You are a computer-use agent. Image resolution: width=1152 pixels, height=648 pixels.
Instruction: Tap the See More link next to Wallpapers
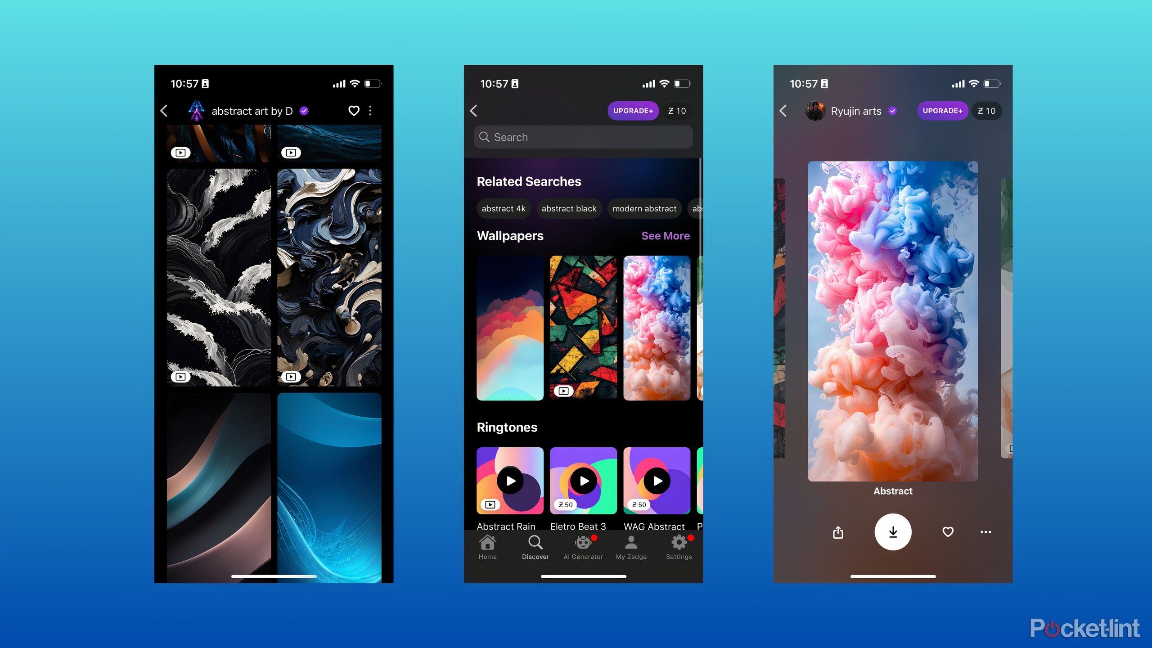[x=665, y=235]
